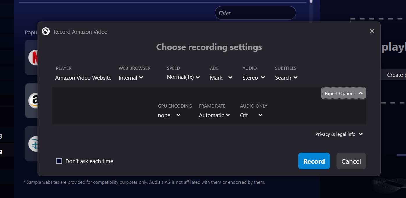
Task: Open the Audio Only dropdown showing Off
Action: tap(251, 115)
